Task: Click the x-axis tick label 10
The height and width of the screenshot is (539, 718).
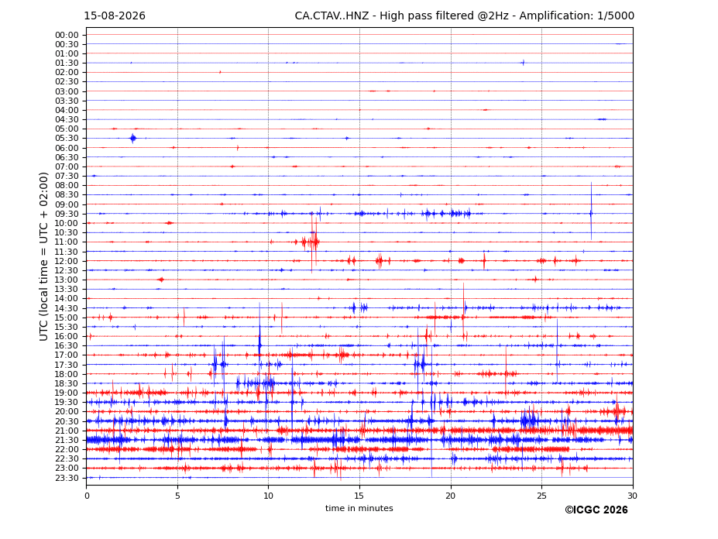Action: tap(268, 496)
